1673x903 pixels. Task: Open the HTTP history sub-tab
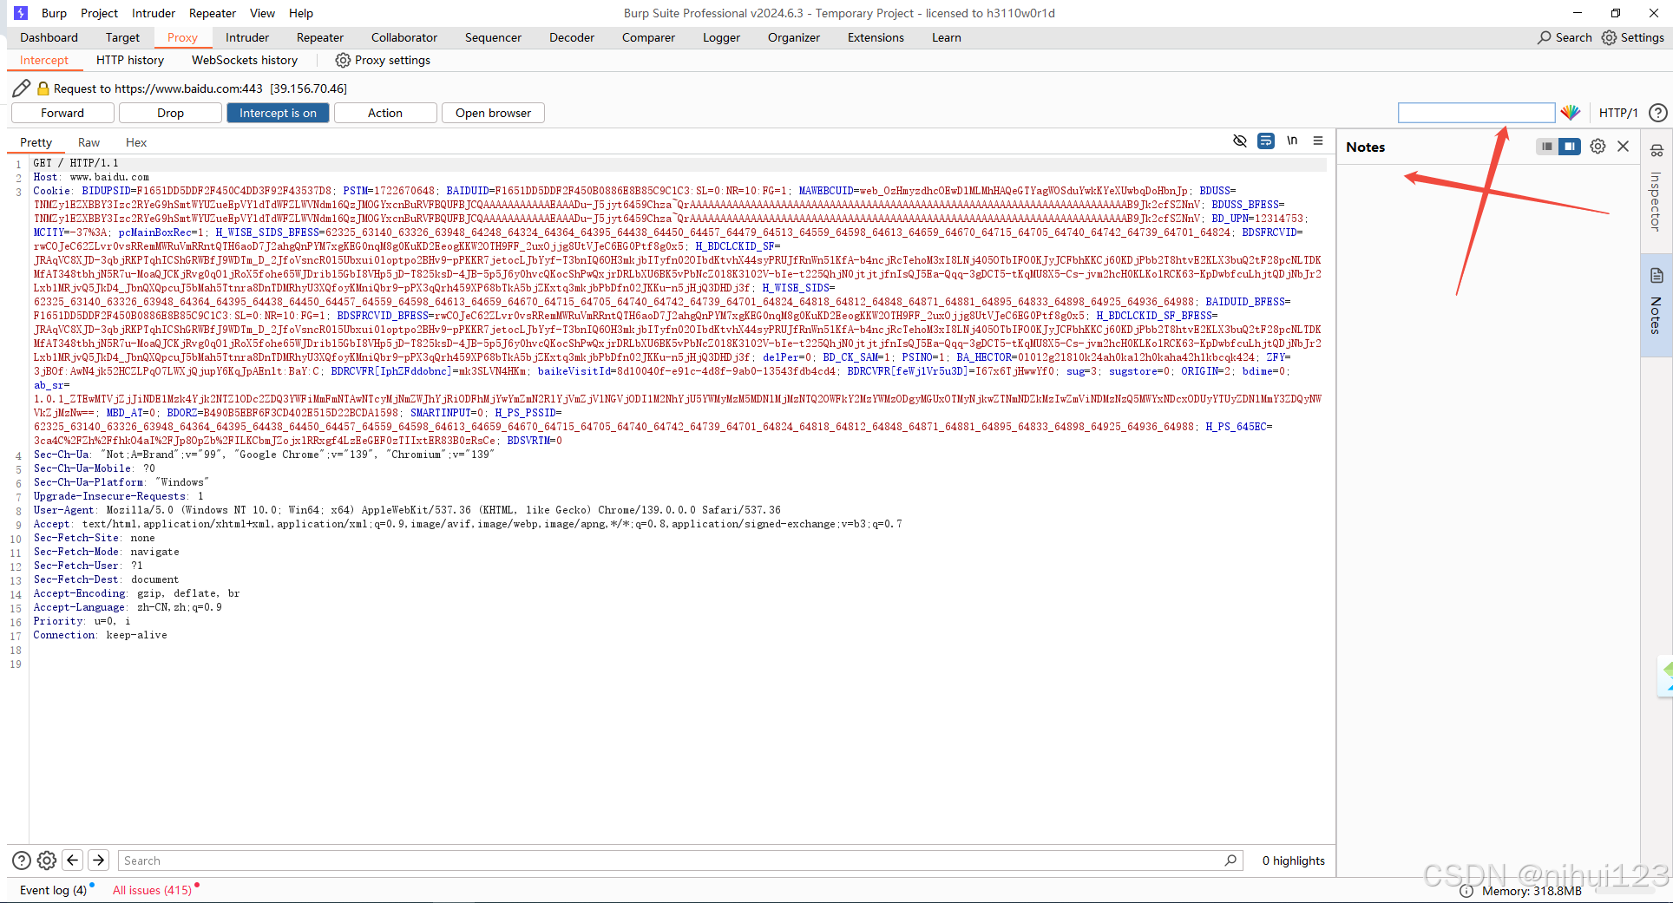click(x=130, y=60)
